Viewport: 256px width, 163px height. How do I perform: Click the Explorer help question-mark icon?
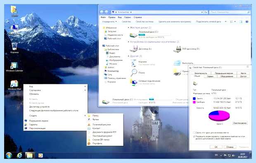(247, 21)
